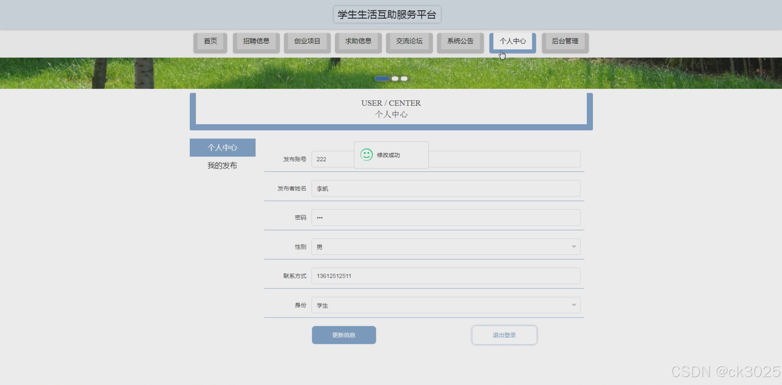This screenshot has width=782, height=385.
Task: Click the green smiley success icon
Action: click(x=366, y=155)
